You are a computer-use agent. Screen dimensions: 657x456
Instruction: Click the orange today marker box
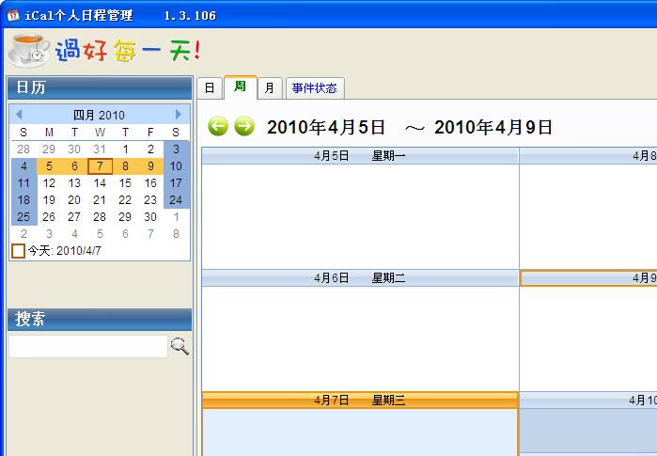pos(18,251)
